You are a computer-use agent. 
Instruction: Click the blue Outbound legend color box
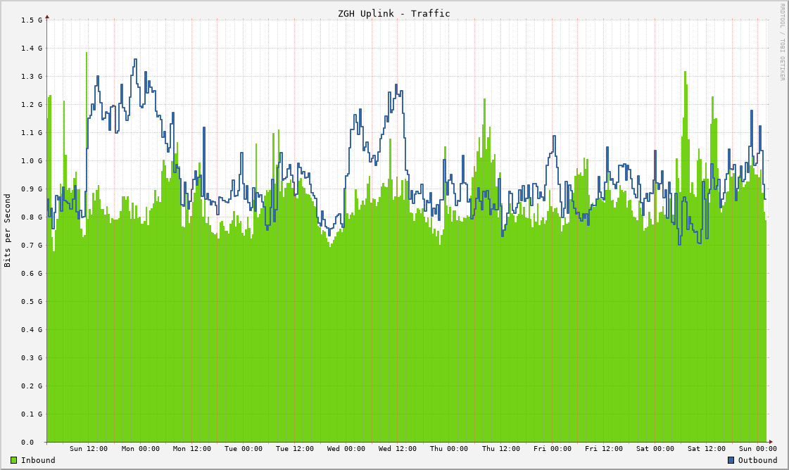click(731, 460)
